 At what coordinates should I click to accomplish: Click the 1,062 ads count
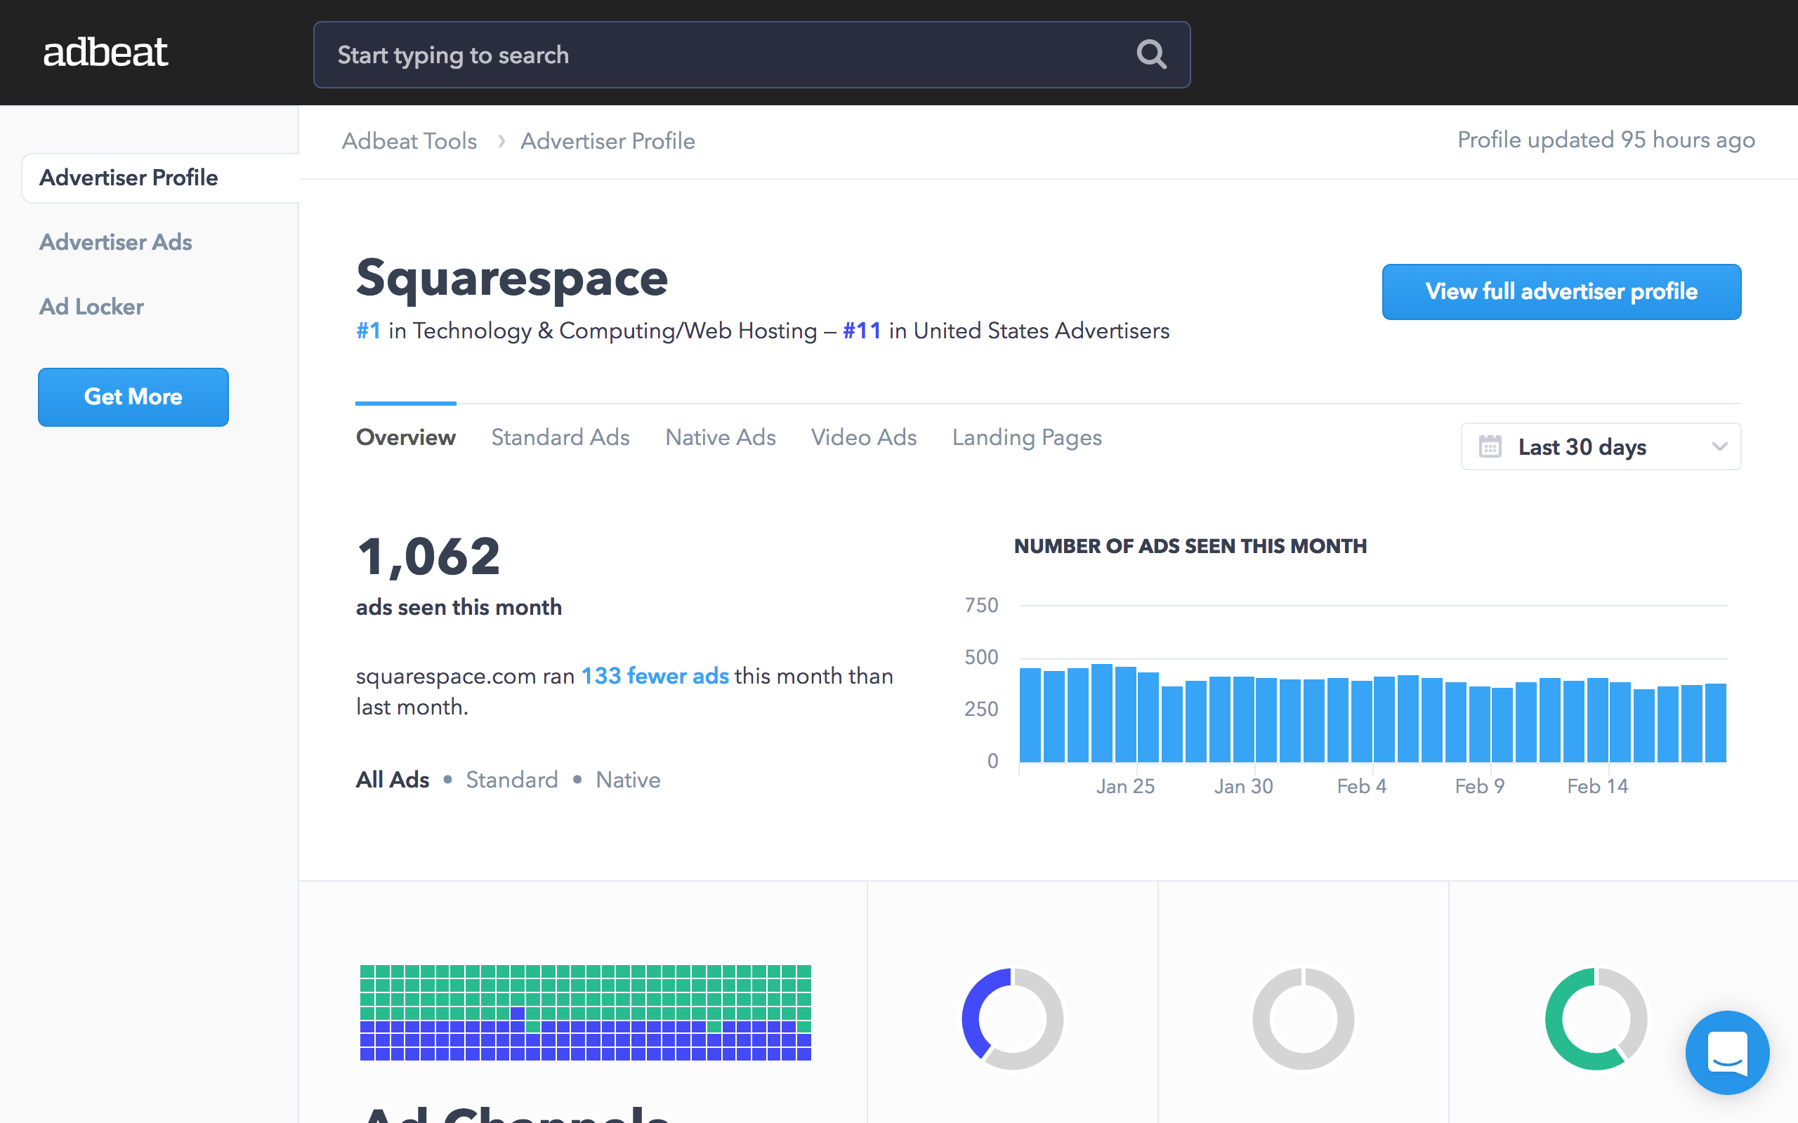pos(428,557)
